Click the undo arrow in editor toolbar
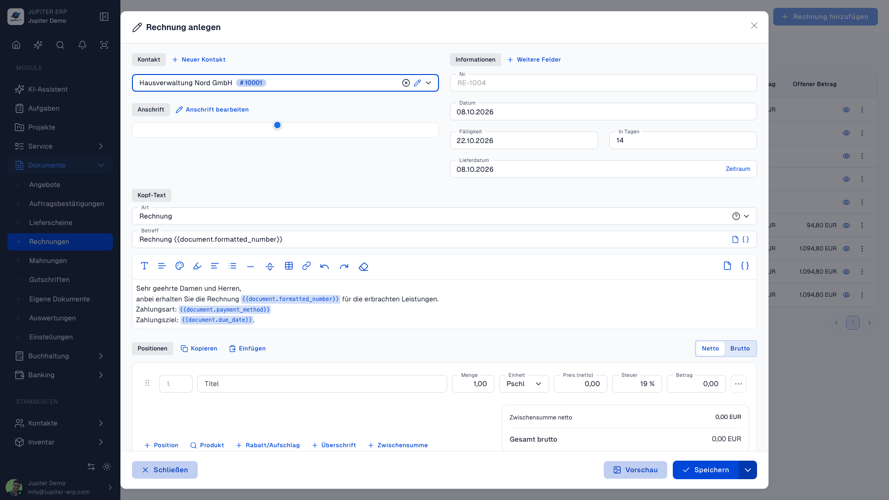 pyautogui.click(x=325, y=266)
